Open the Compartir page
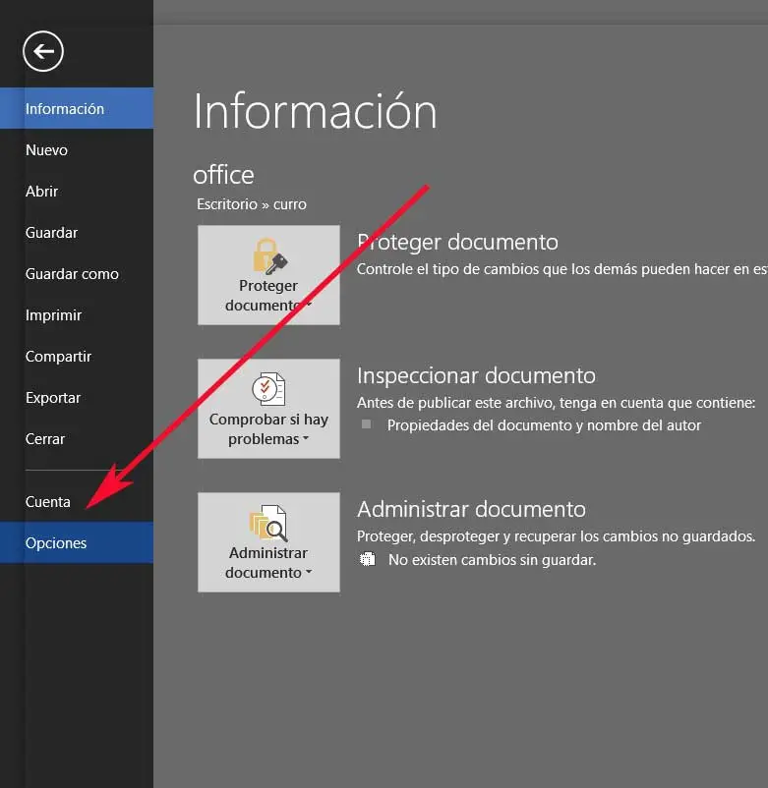Image resolution: width=768 pixels, height=788 pixels. click(x=77, y=357)
